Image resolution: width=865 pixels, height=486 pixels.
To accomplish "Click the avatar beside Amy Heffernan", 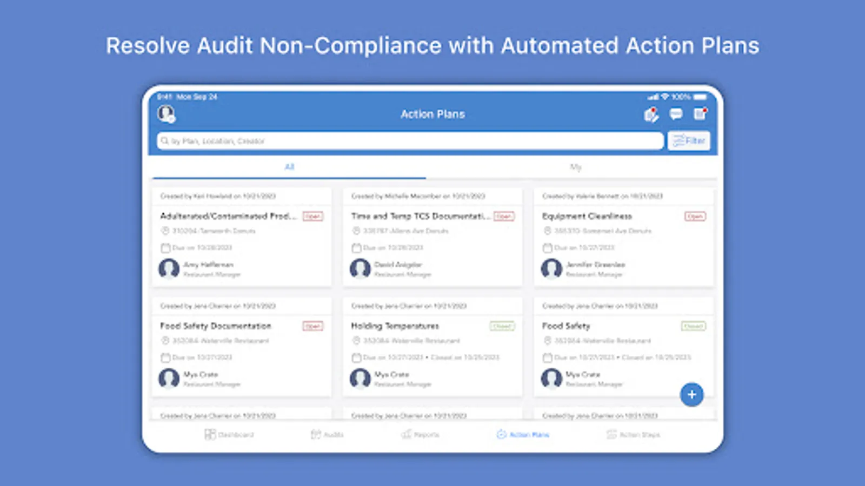I will coord(169,268).
